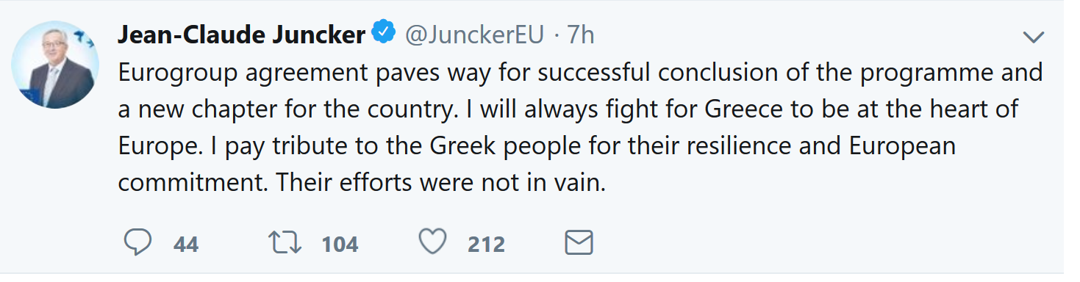
Task: Click the line starting "Eurogroup agreement paves"
Action: 581,73
